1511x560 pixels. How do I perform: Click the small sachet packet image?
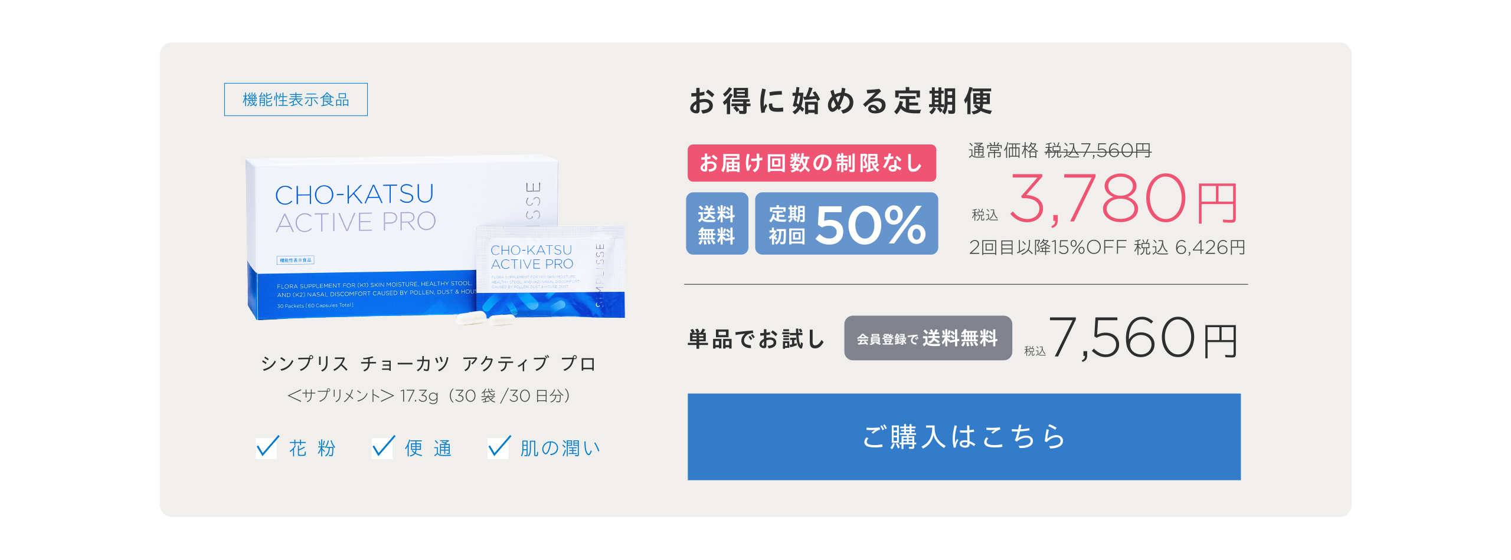click(x=551, y=272)
